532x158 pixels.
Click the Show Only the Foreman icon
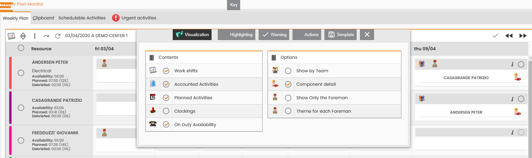[275, 97]
